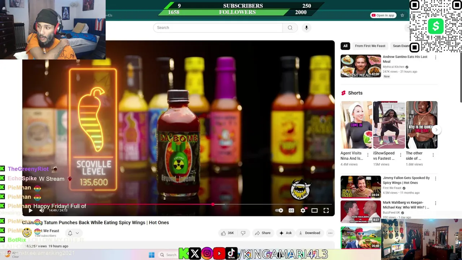Show next Shorts with arrow chevron

tap(436, 130)
